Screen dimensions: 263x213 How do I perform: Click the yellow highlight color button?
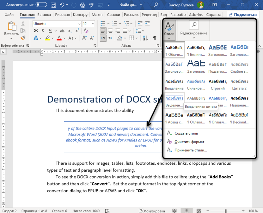(x=47, y=38)
